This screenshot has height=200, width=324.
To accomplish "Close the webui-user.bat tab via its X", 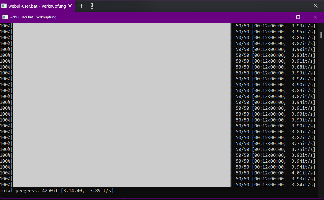I will pos(70,6).
